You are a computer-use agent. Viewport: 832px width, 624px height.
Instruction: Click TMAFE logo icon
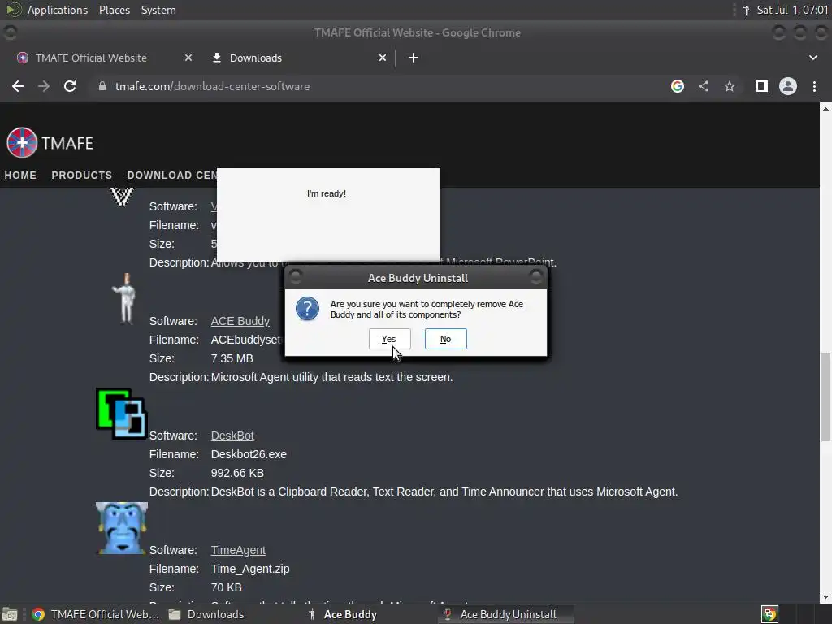tap(22, 143)
